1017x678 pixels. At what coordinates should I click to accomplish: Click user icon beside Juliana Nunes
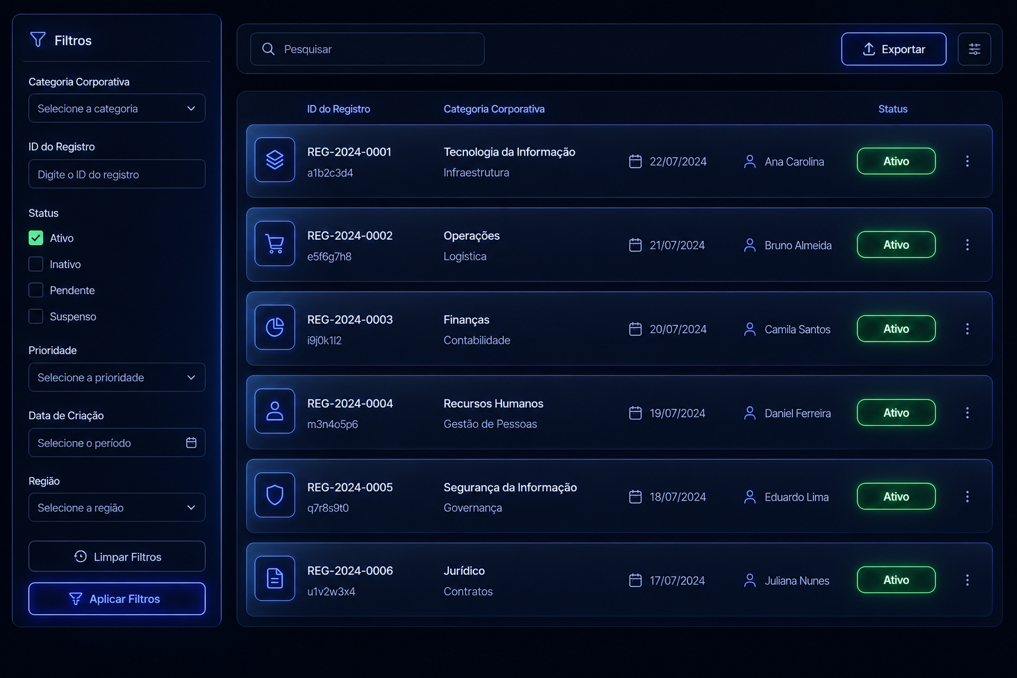750,580
